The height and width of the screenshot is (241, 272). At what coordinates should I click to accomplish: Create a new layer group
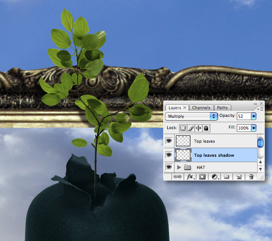pyautogui.click(x=226, y=177)
